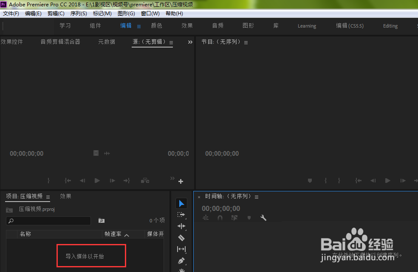Open Source monitor button editor plus
Viewport: 418px width, 272px height.
click(181, 182)
